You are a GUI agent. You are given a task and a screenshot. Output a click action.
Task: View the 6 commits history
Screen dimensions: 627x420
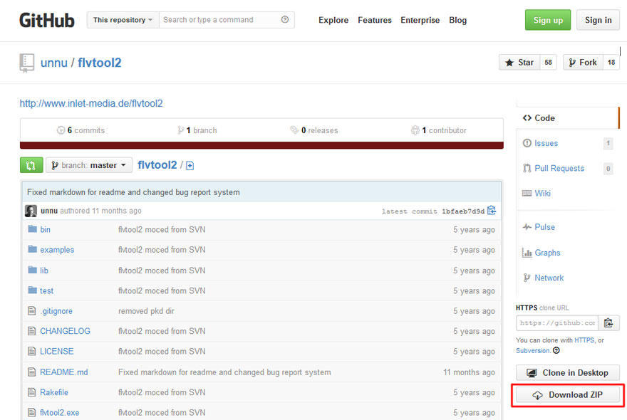[x=81, y=130]
